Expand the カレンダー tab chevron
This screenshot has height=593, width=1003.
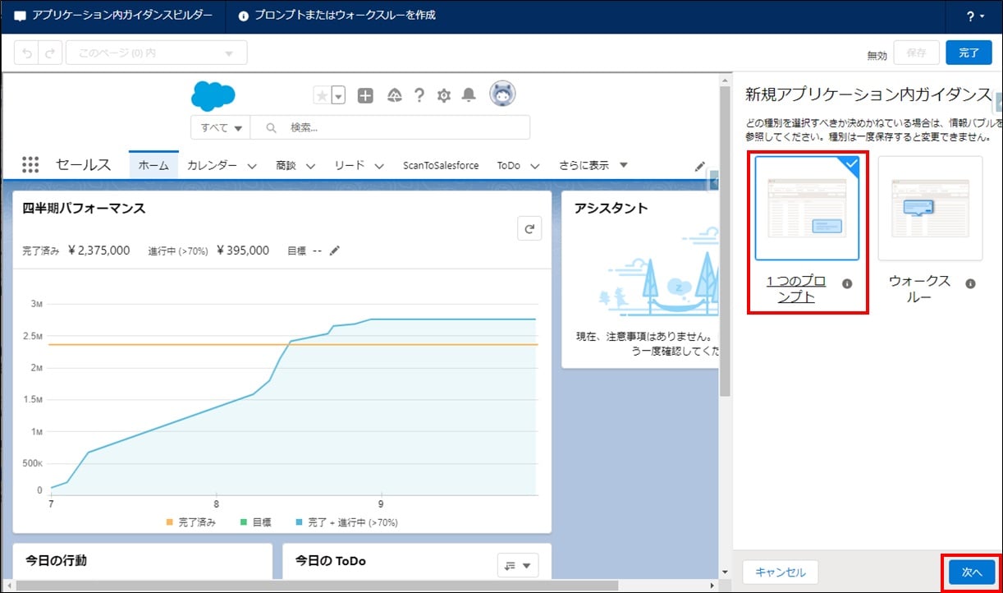tap(252, 166)
